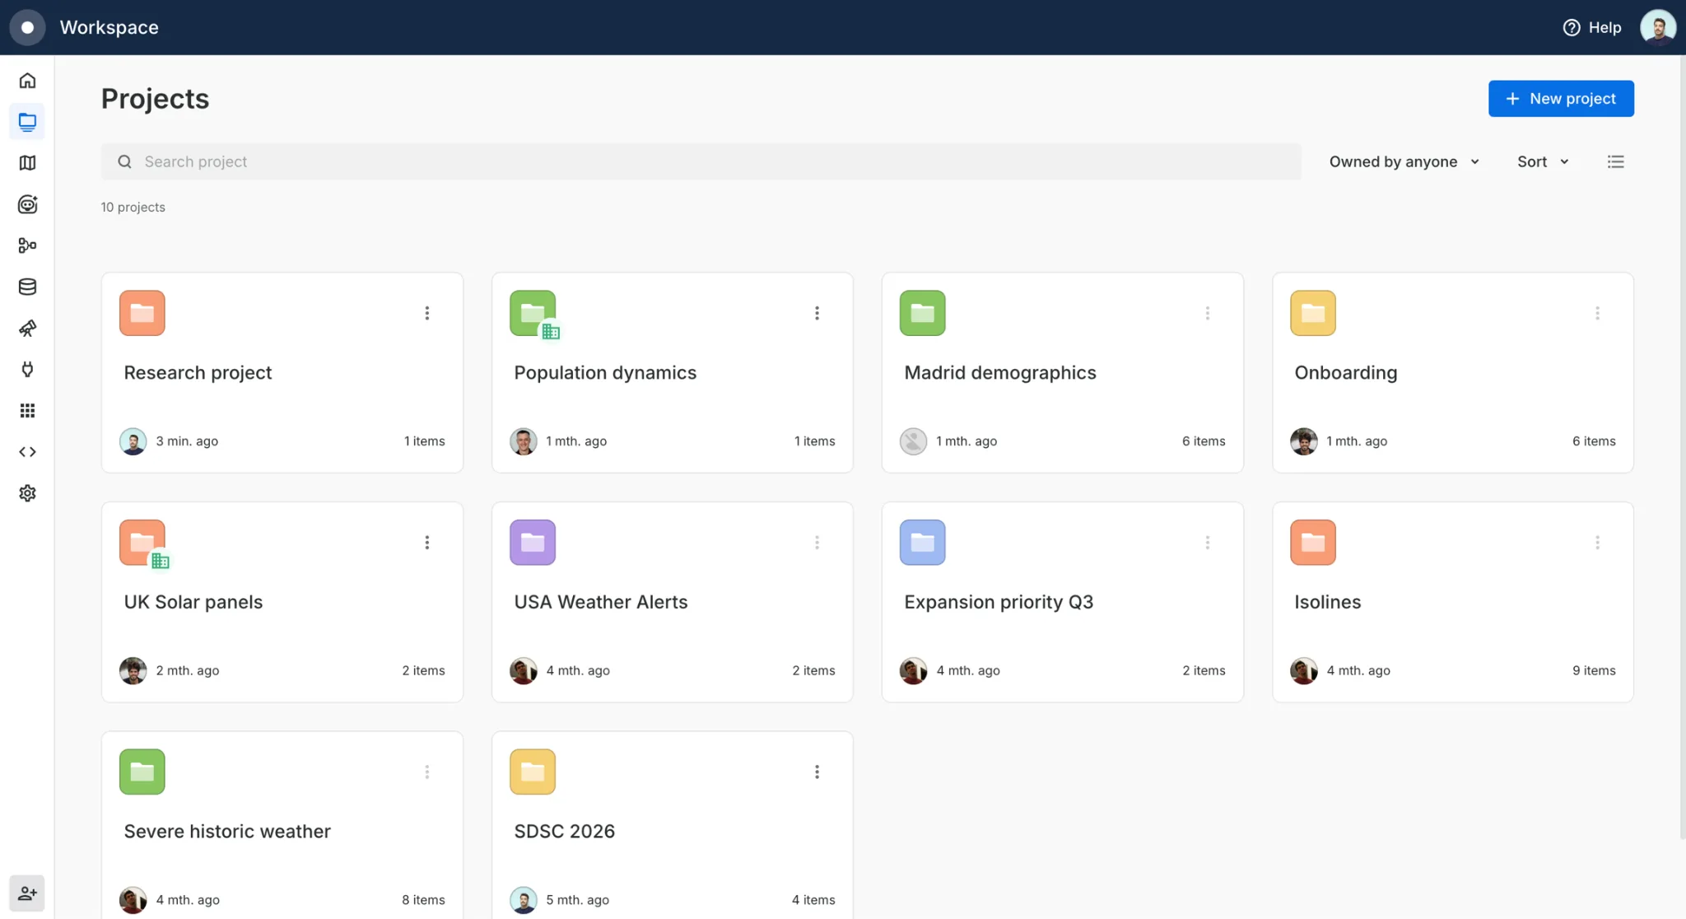Open the Severe historic weather title
The height and width of the screenshot is (919, 1686).
tap(227, 831)
